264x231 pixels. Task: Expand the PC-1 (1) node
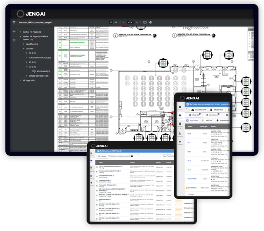point(27,53)
